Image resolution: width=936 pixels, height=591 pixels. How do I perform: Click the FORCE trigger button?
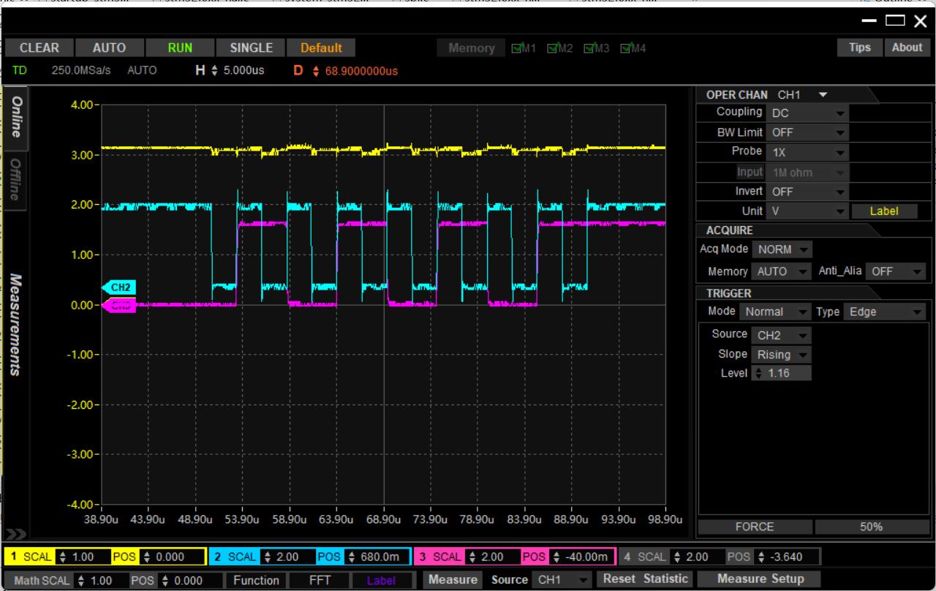[x=755, y=527]
